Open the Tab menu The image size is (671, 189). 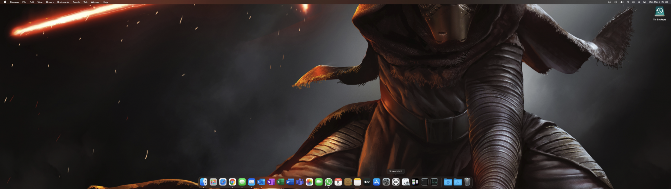(85, 2)
